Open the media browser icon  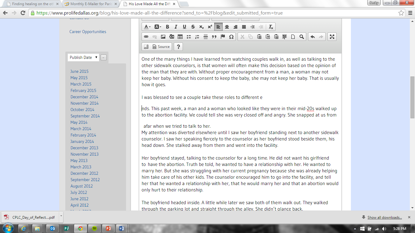click(x=172, y=37)
